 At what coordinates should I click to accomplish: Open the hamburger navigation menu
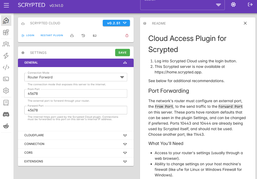(x=6, y=5)
